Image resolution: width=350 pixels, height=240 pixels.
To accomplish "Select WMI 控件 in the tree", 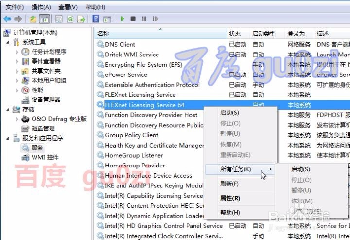I will [x=45, y=157].
